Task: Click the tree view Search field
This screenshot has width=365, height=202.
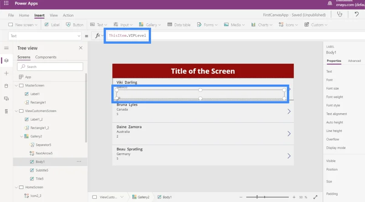Action: [x=50, y=66]
